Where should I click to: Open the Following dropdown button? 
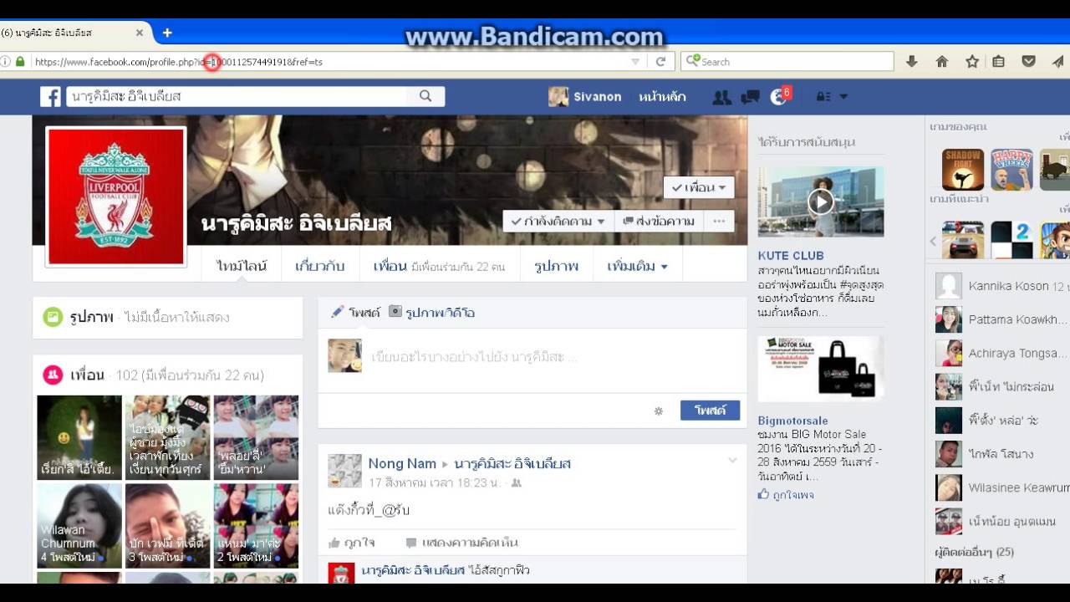pos(558,222)
